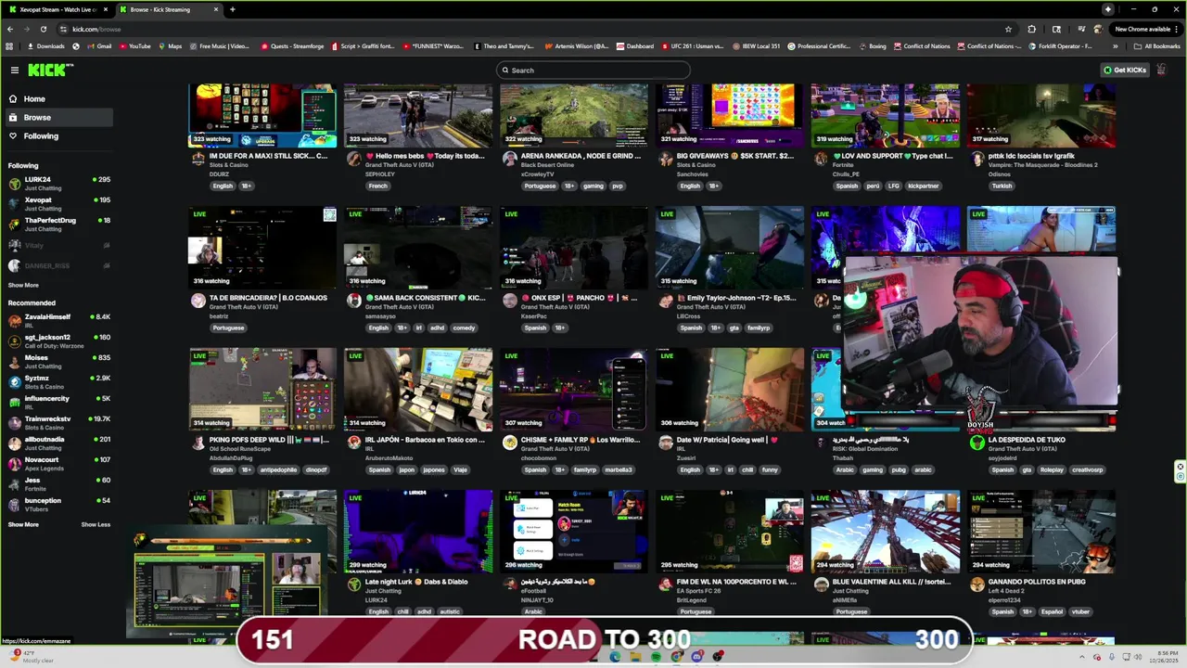
Task: Close the Xevopat Stream tab
Action: pyautogui.click(x=106, y=9)
